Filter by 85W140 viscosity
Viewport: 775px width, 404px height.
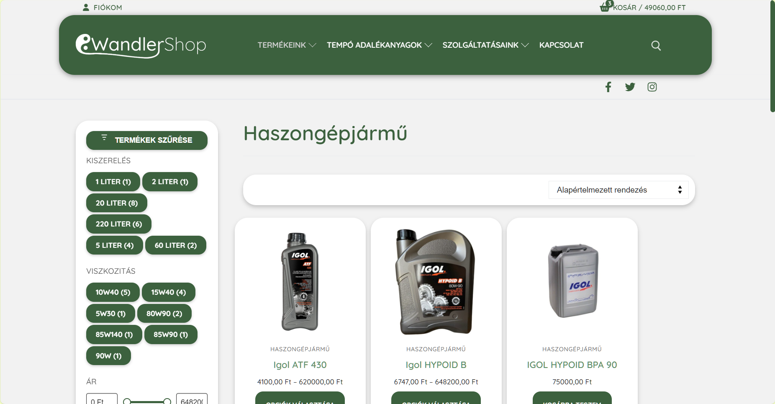[x=114, y=335]
